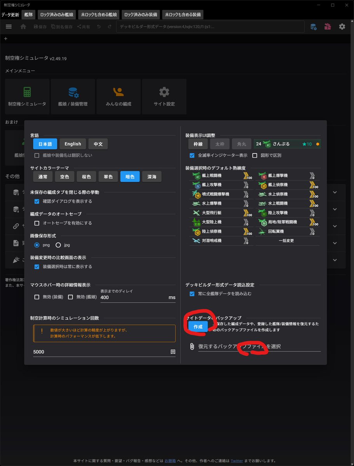354x466 pixels.
Task: Expand the その他 row with party popper icon
Action: pos(335,260)
